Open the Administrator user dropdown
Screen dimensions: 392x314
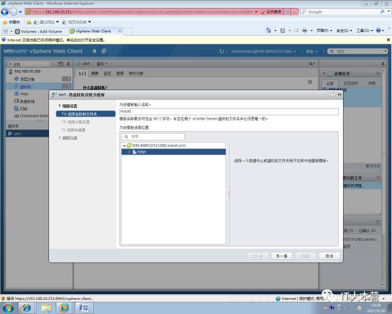click(263, 52)
